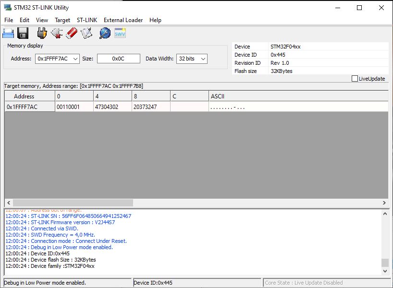
Task: Click memory grid scroll left arrow
Action: [x=9, y=203]
